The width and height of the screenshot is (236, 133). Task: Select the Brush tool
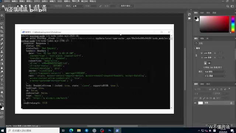coord(2,48)
